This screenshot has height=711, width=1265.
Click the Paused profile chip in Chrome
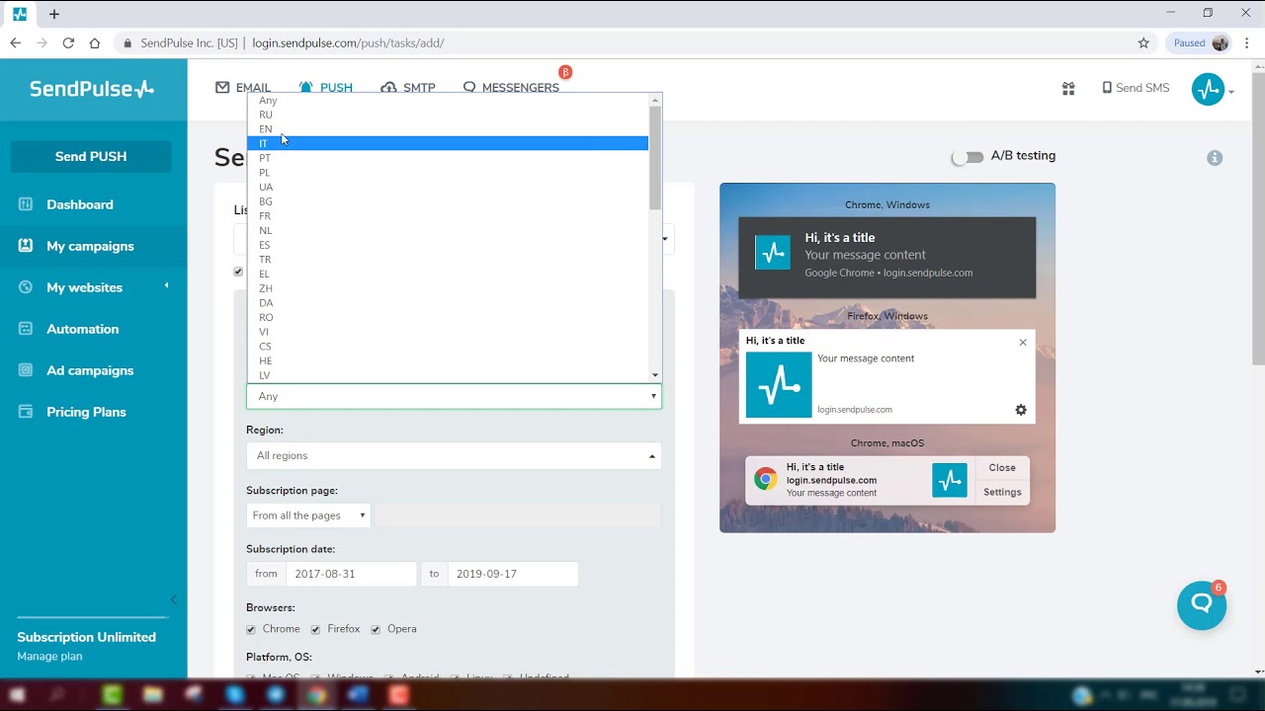tap(1200, 42)
